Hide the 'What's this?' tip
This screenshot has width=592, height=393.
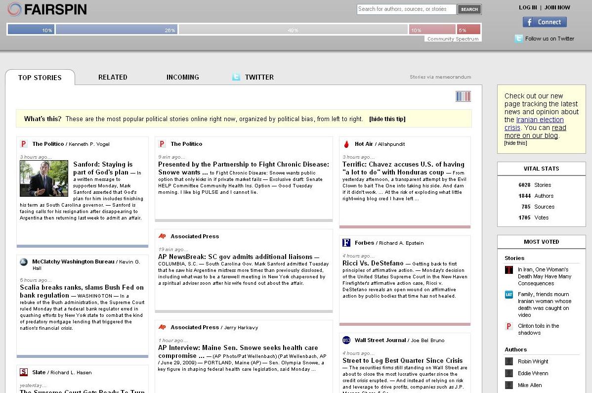387,119
